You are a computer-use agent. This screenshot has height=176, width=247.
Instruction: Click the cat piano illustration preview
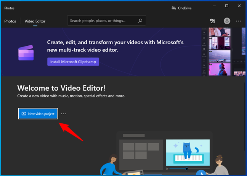(188, 152)
